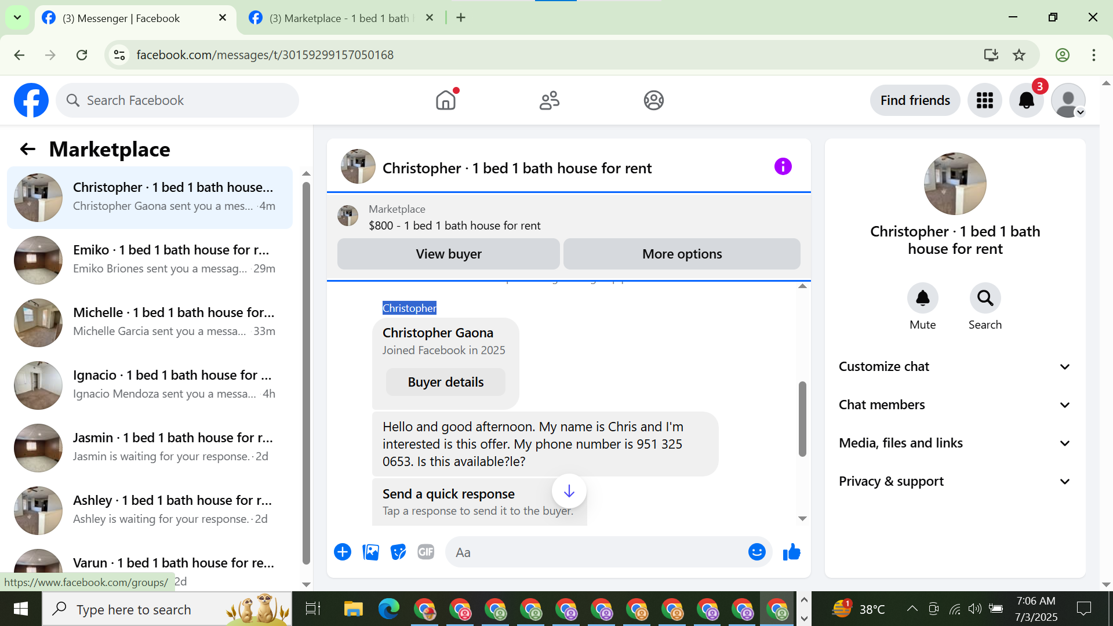Click the purple conversation information icon

click(783, 167)
